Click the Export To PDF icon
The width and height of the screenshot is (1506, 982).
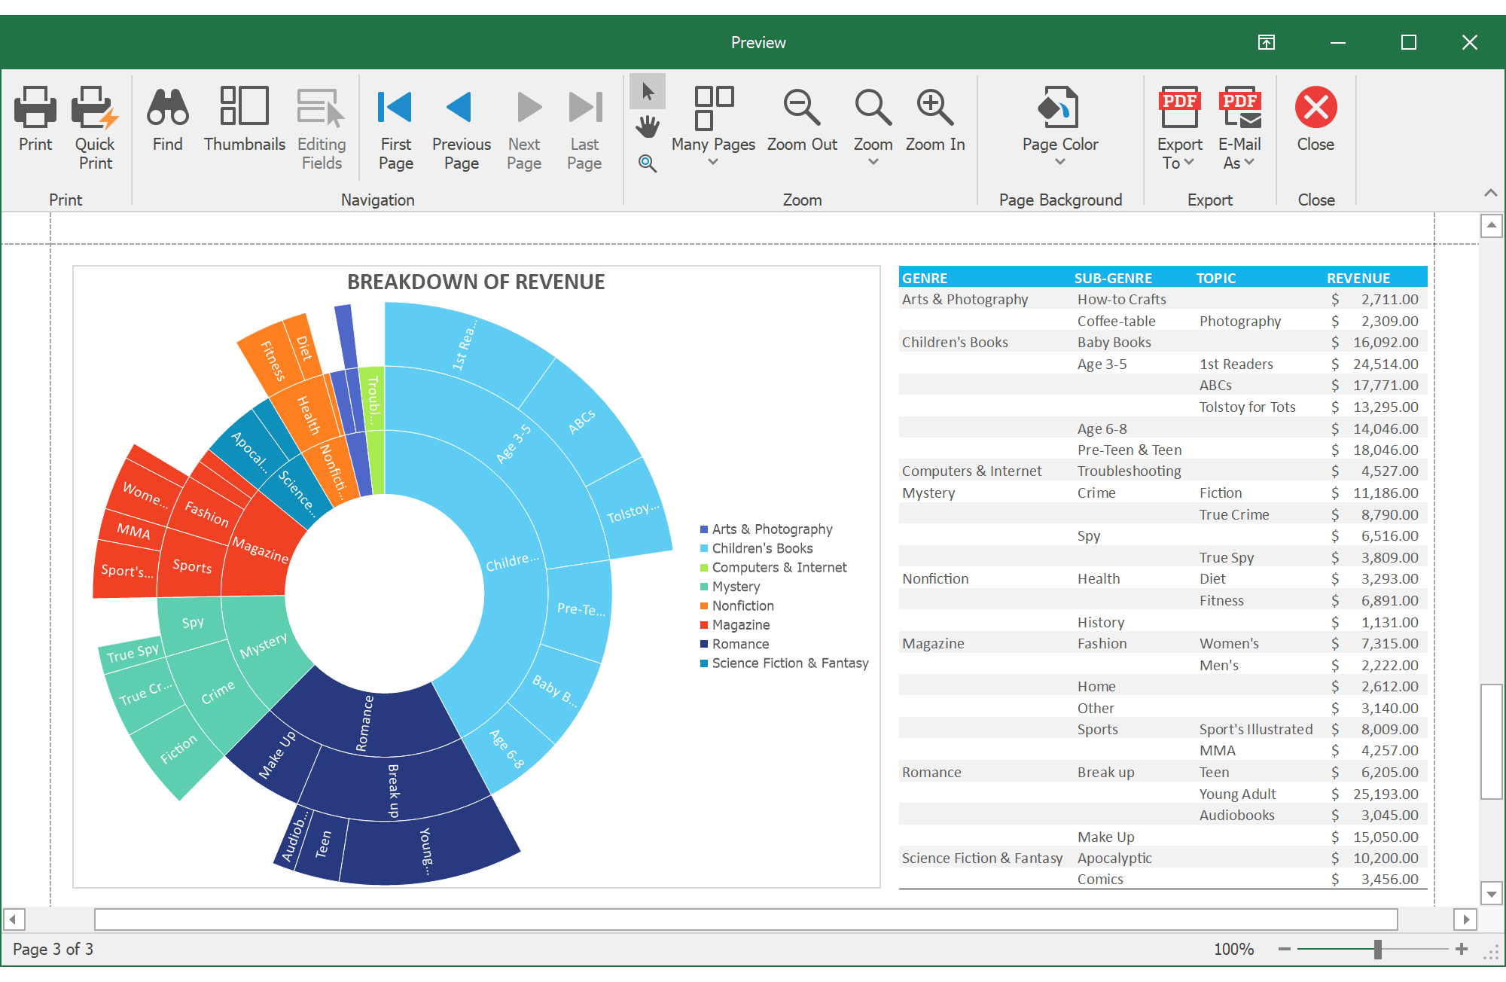tap(1179, 105)
